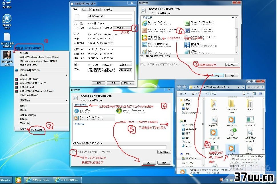The width and height of the screenshot is (277, 184).
Task: Switch to the Details (详细信息) tab in Properties
Action: pyautogui.click(x=95, y=10)
